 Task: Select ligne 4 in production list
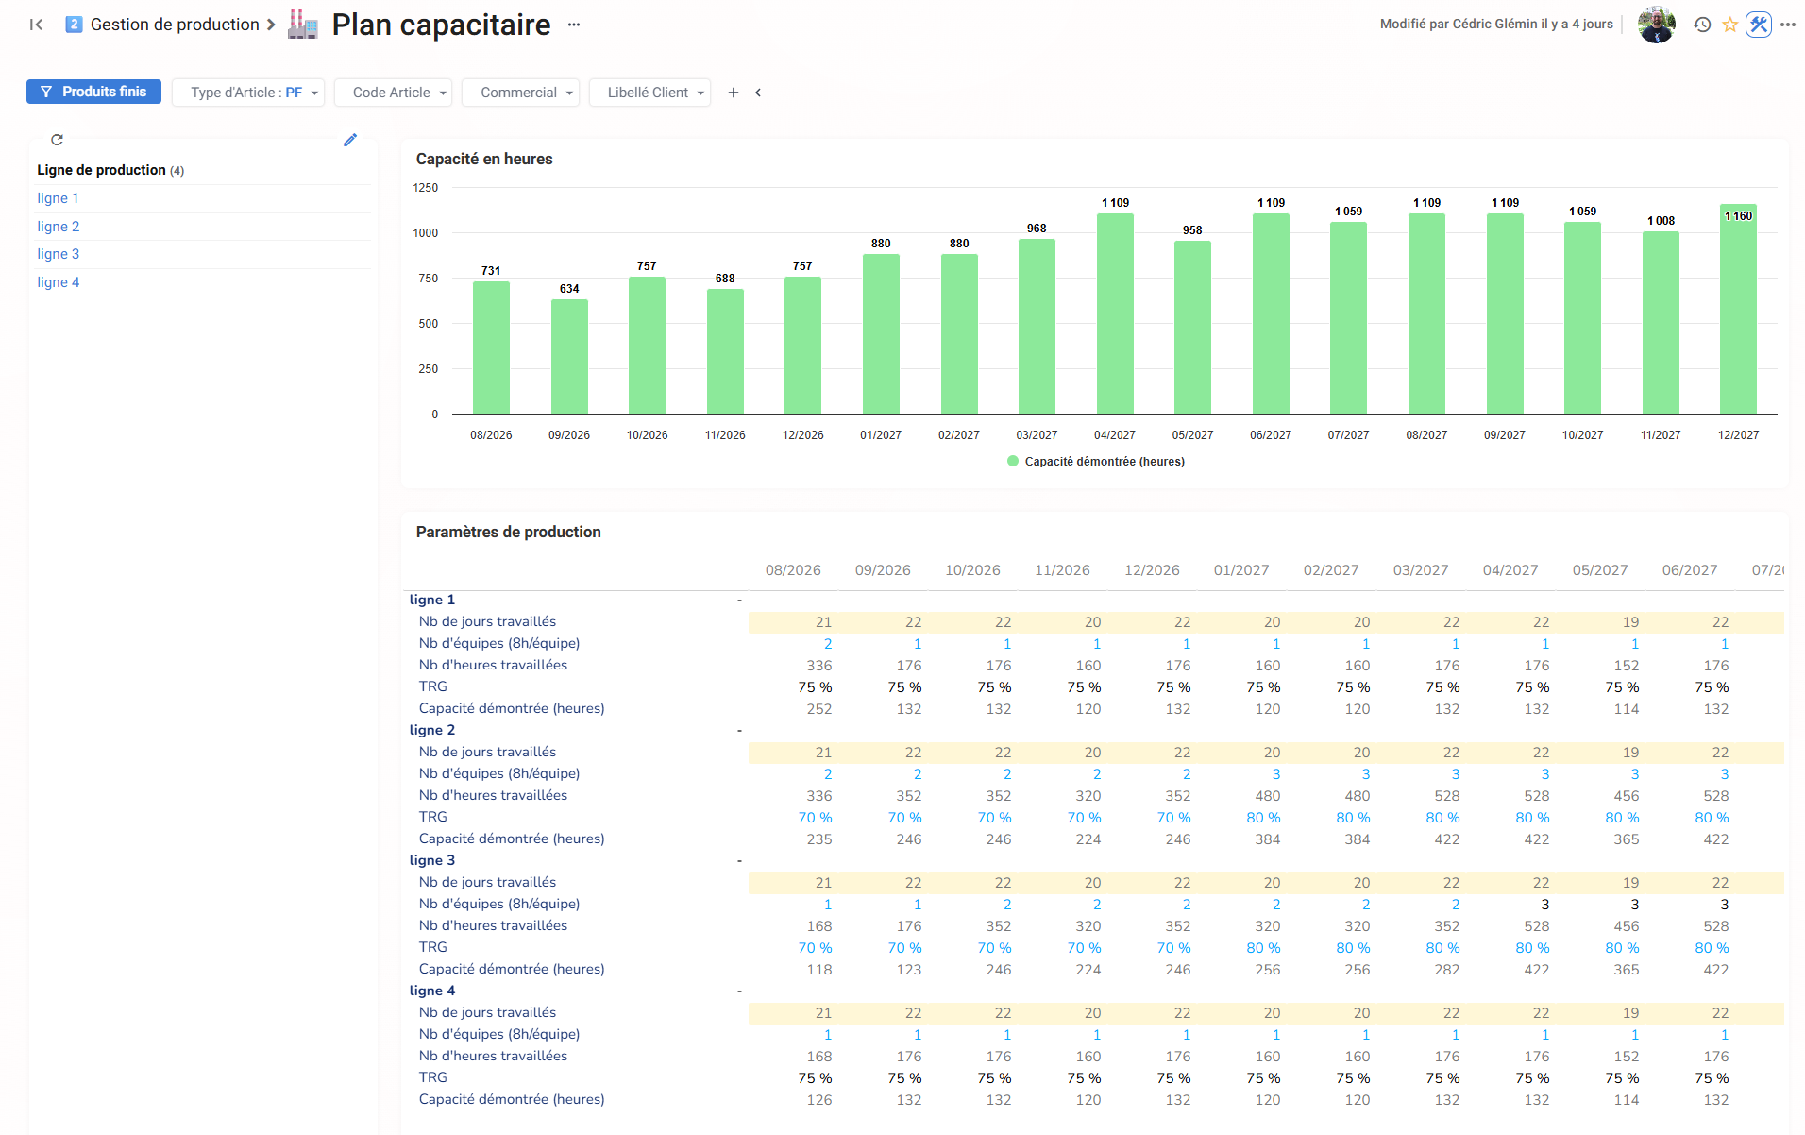tap(58, 282)
